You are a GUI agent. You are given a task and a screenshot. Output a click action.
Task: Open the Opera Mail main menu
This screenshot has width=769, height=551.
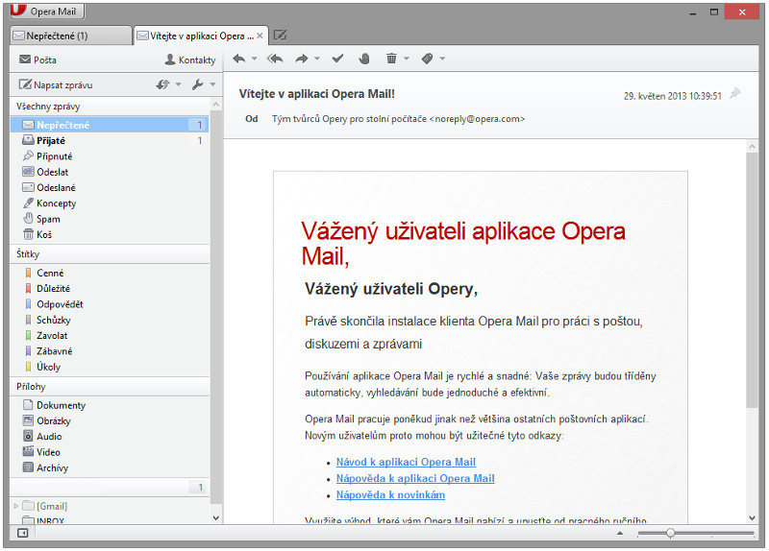43,12
